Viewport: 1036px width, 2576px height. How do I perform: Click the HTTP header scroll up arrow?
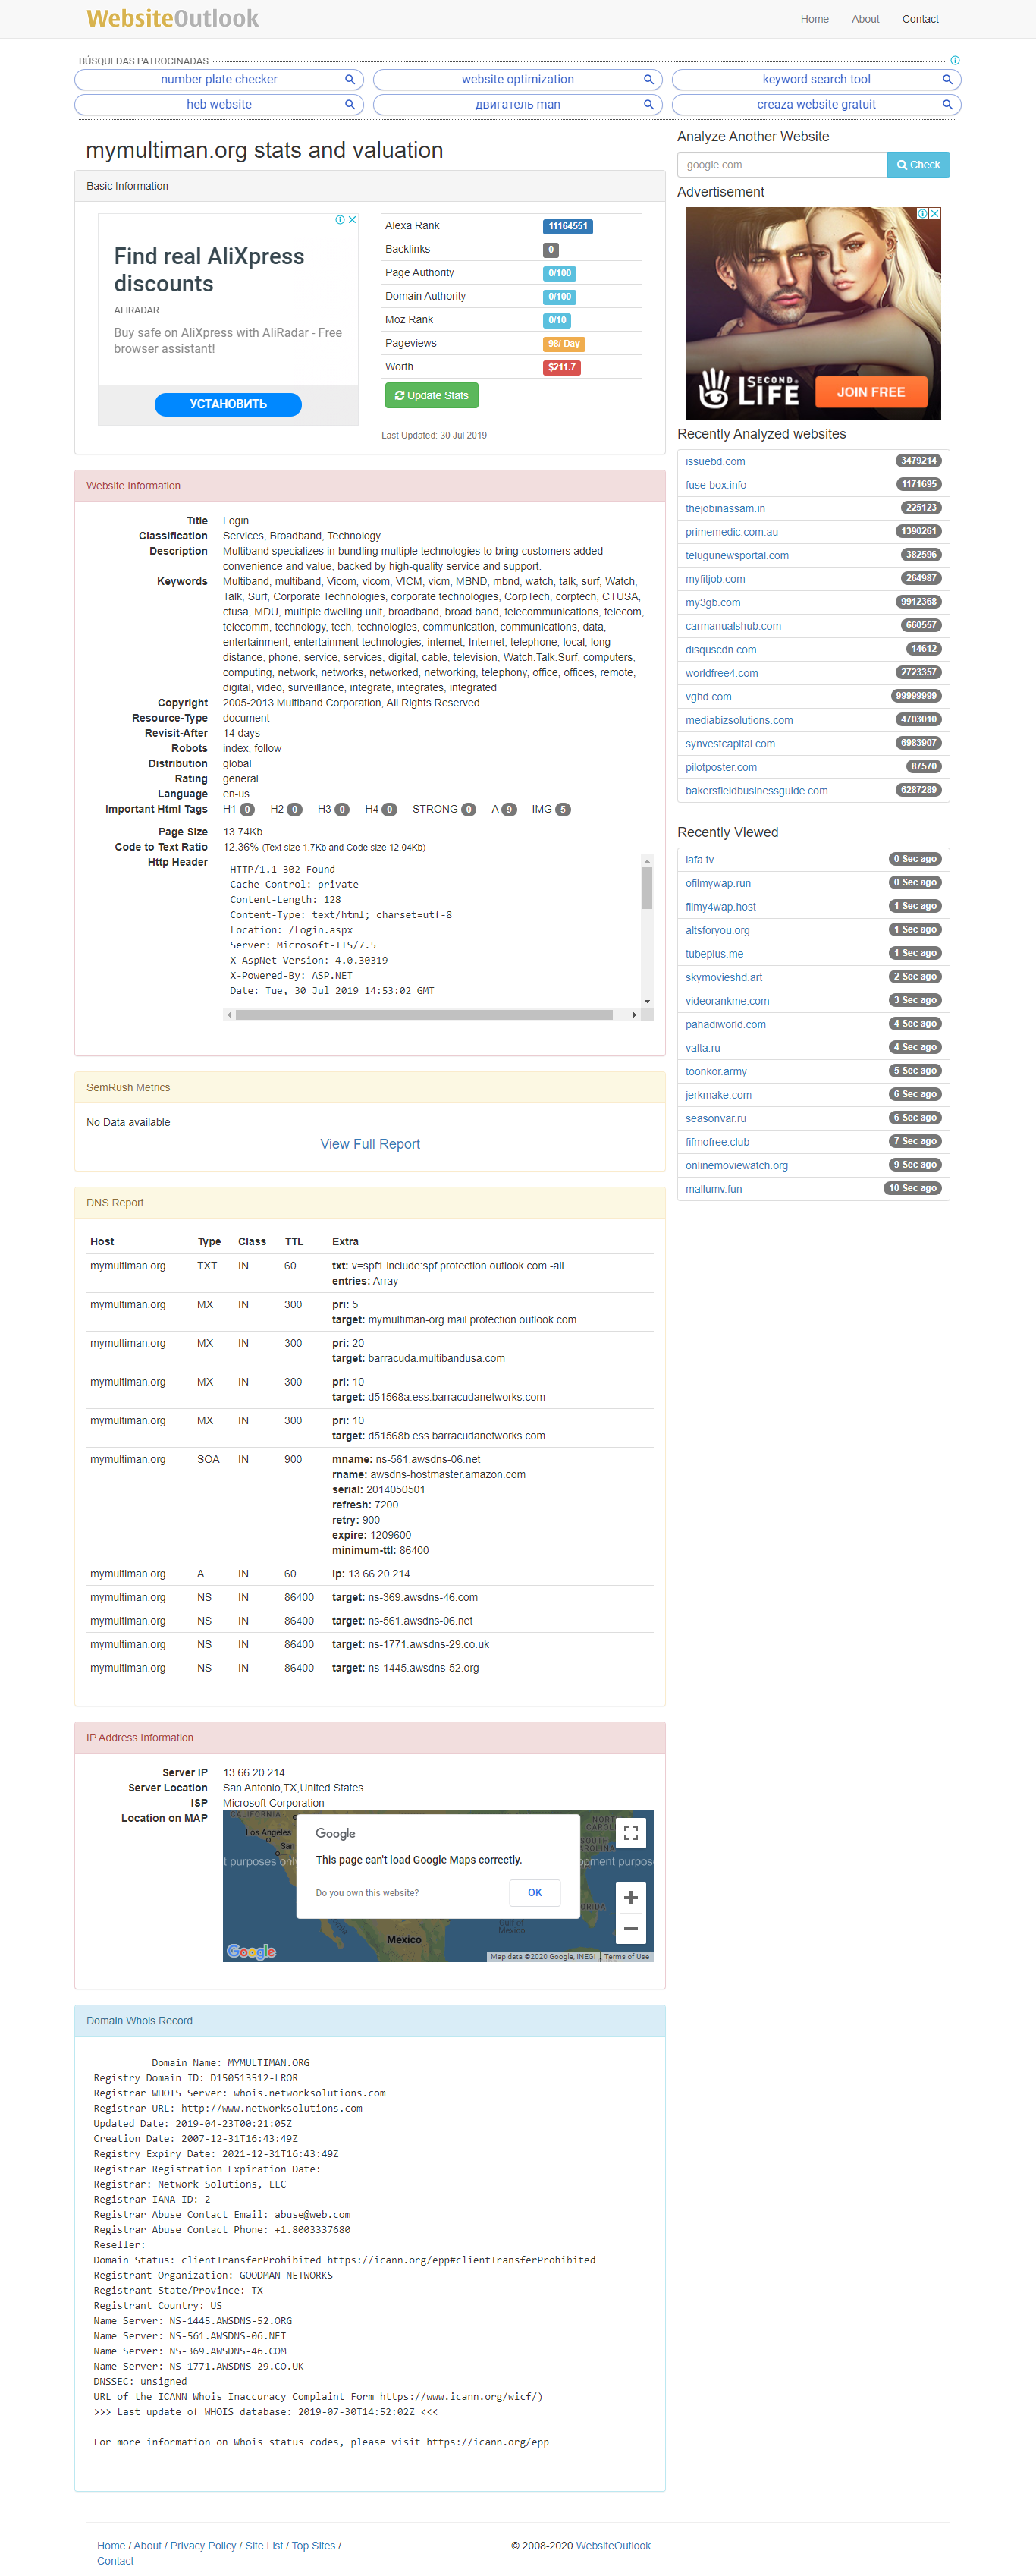(647, 861)
